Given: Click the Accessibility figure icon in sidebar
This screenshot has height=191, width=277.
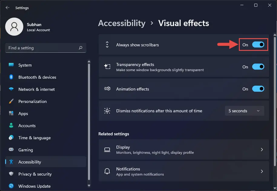Looking at the screenshot, I should pos(11,162).
